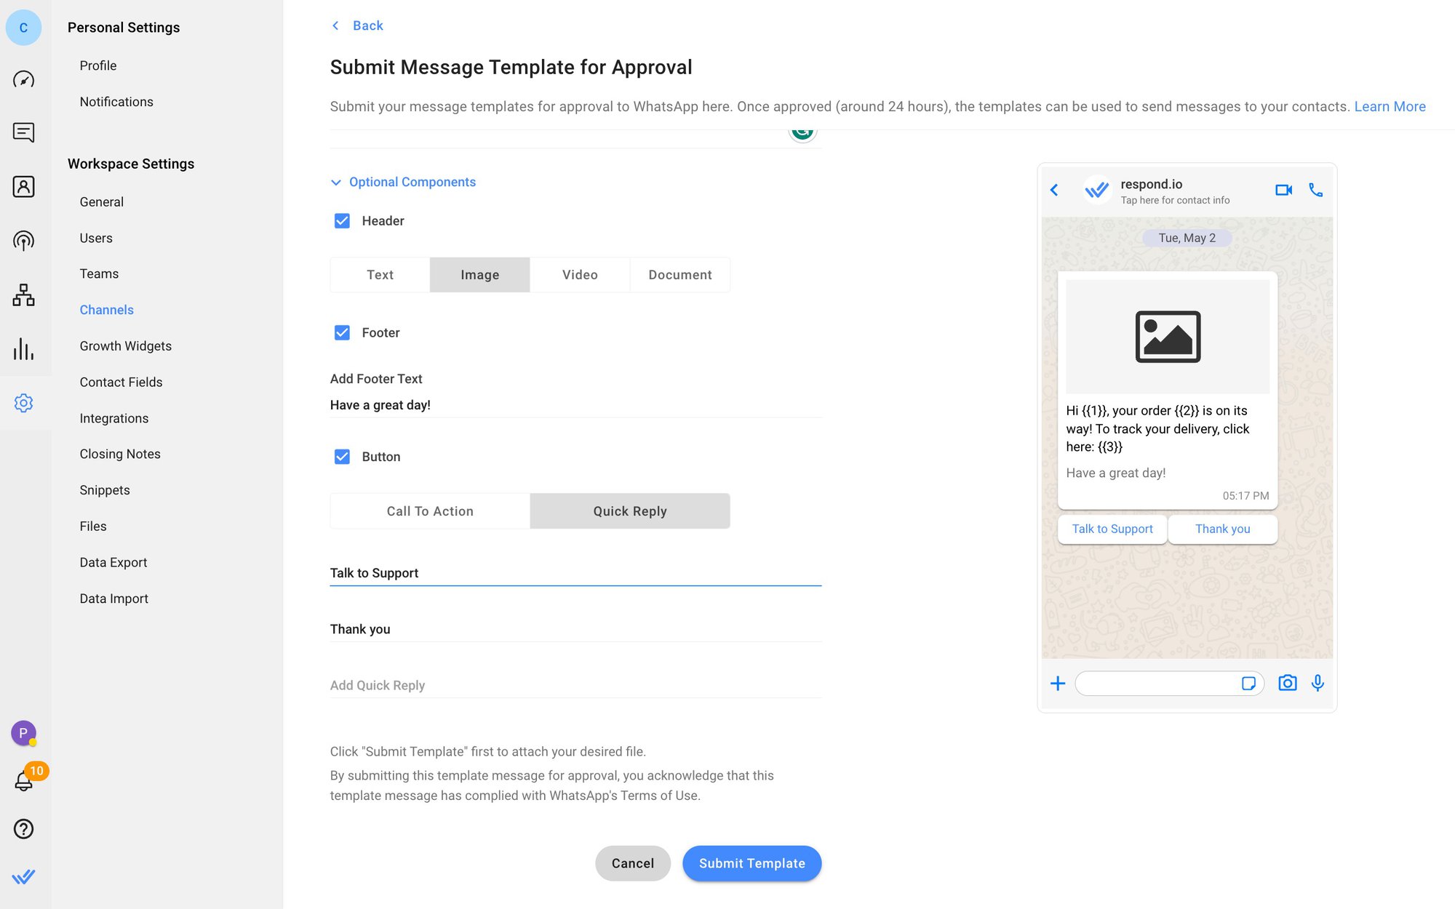Image resolution: width=1455 pixels, height=909 pixels.
Task: Click the plus icon near message input
Action: pyautogui.click(x=1058, y=683)
